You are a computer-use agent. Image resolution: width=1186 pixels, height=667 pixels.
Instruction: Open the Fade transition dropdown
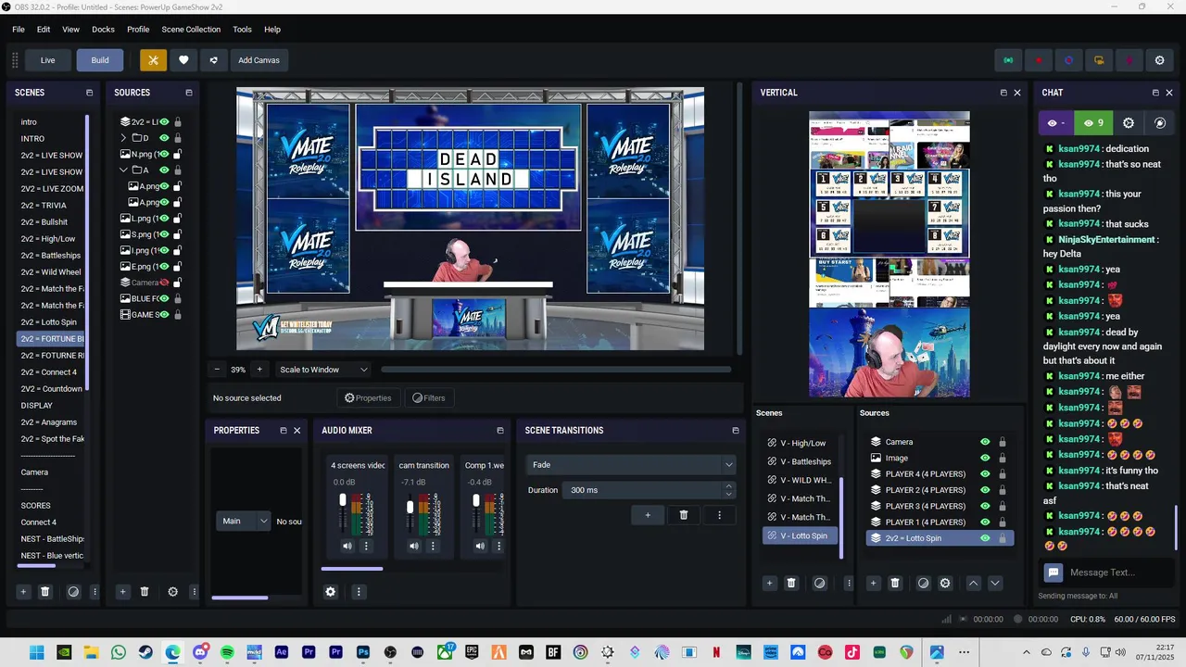click(x=631, y=465)
